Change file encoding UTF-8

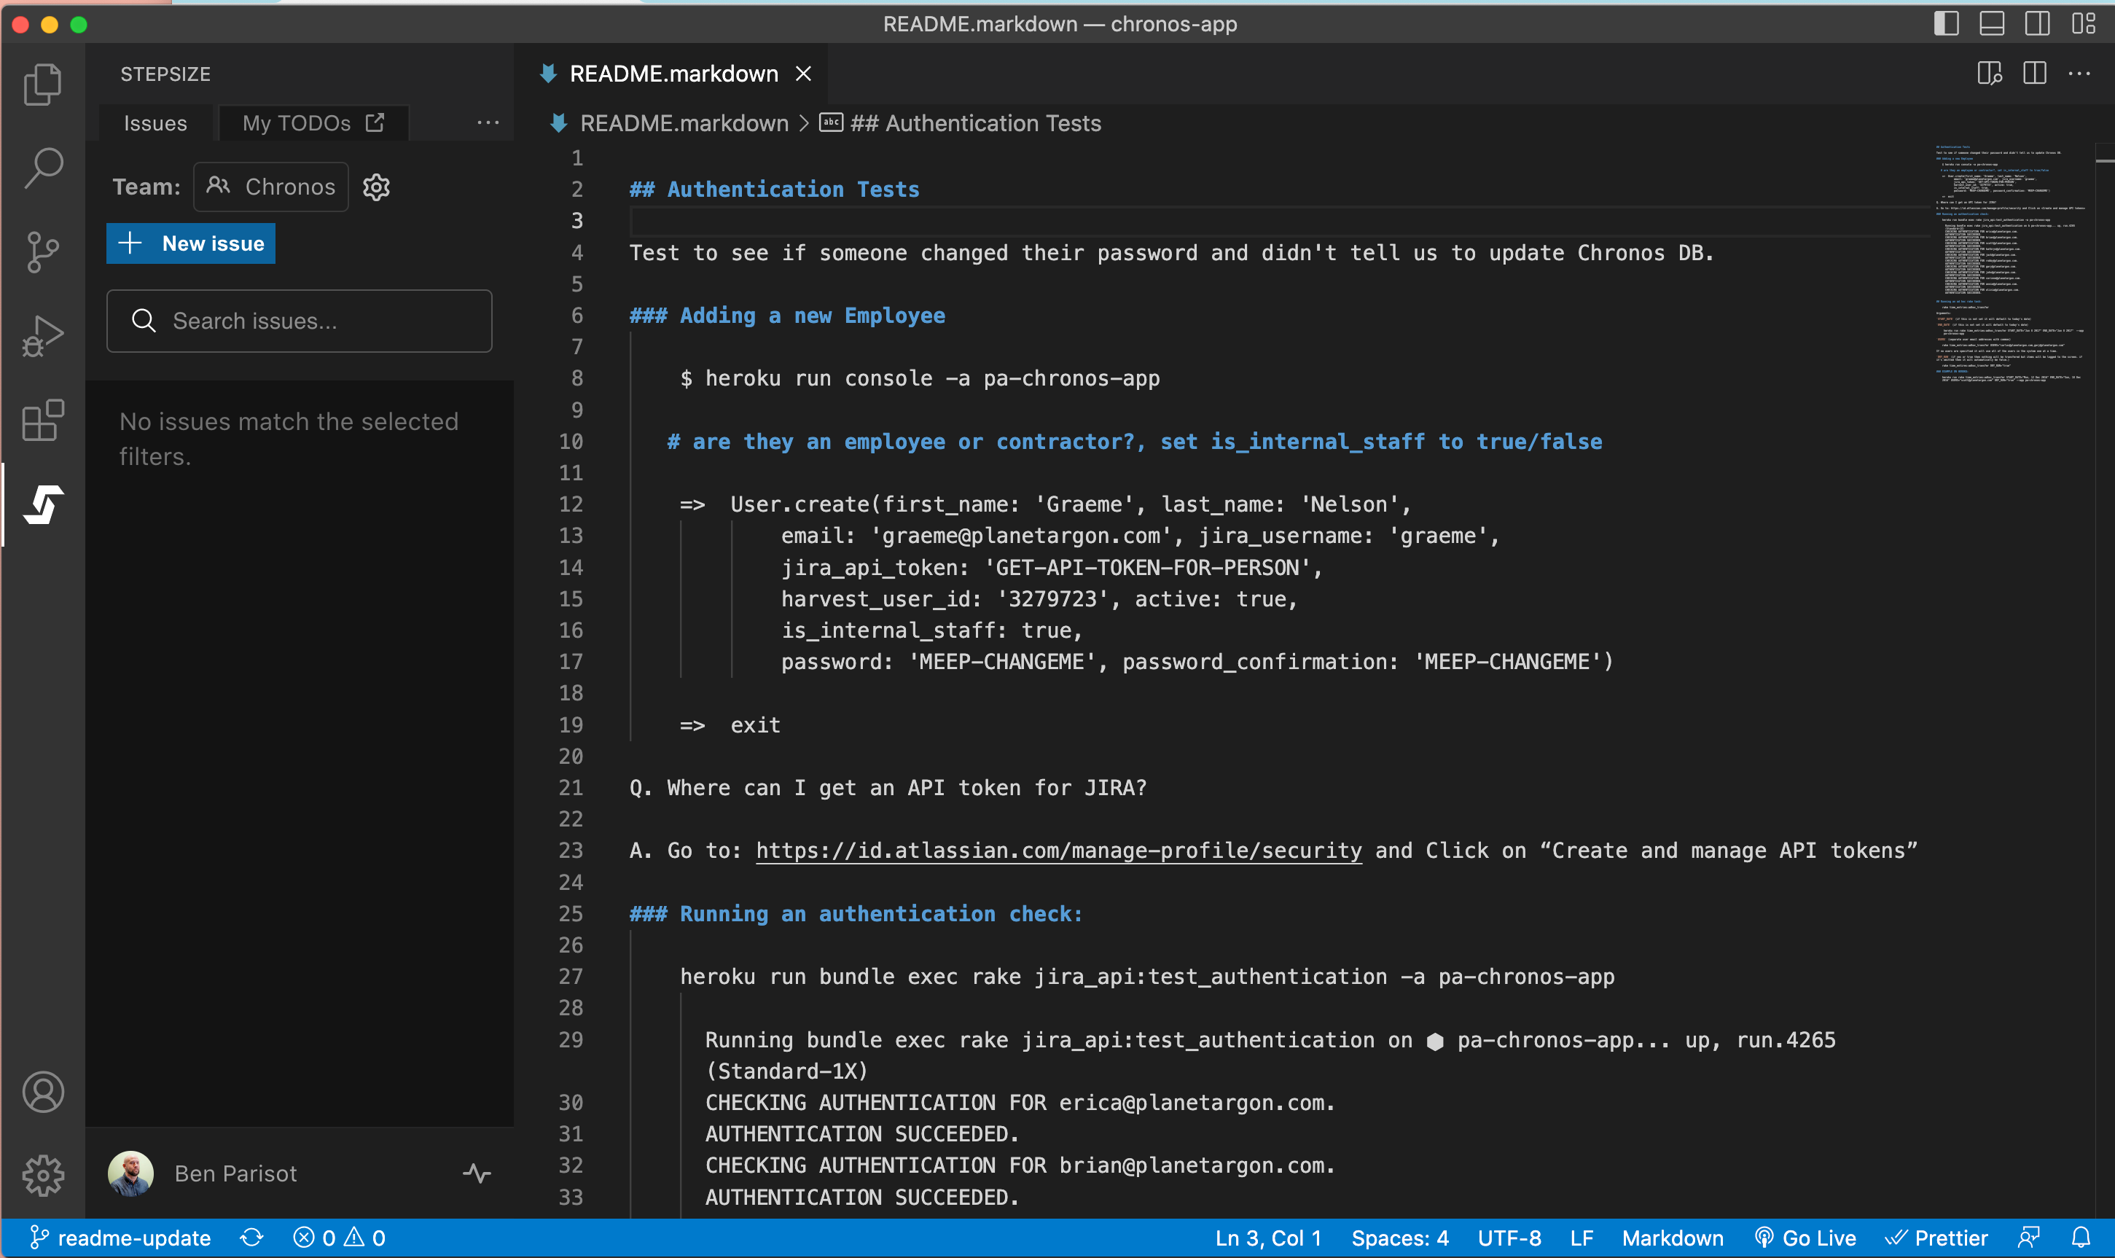(1509, 1238)
